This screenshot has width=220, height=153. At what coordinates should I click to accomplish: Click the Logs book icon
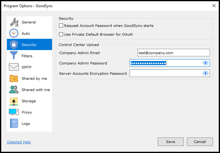point(14,124)
